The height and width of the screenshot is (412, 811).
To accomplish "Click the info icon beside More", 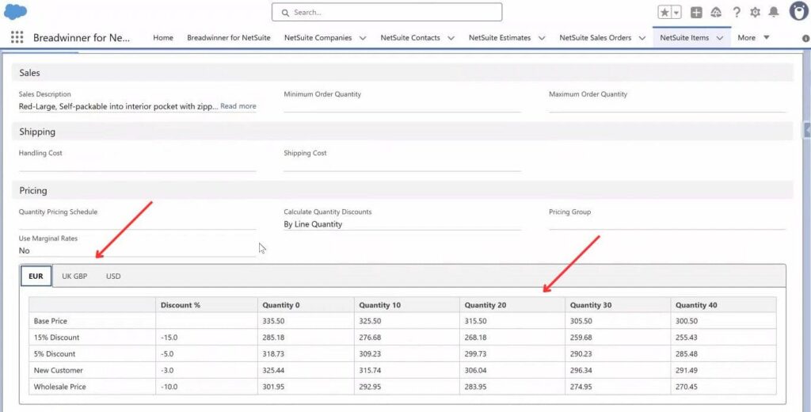I will click(x=805, y=38).
